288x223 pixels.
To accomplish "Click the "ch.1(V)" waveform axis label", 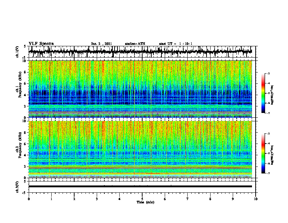I will (17, 52).
